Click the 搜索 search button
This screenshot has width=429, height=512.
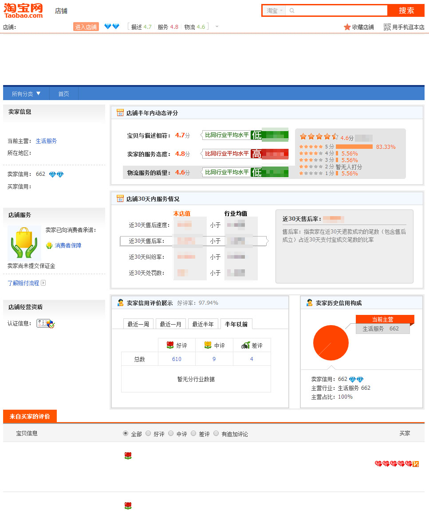pos(406,11)
